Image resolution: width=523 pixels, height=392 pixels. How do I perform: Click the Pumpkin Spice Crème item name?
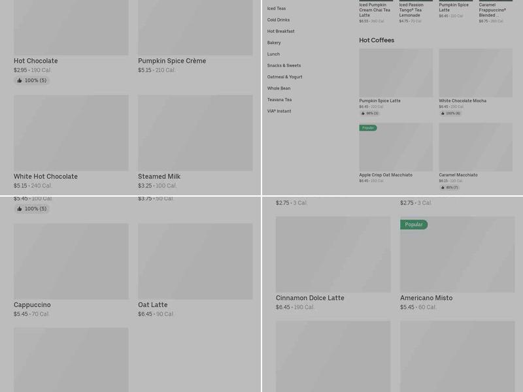[x=172, y=61]
